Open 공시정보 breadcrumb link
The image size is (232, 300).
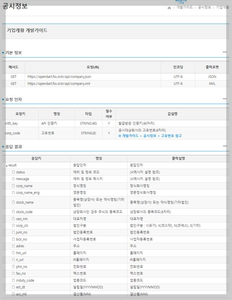(204, 7)
